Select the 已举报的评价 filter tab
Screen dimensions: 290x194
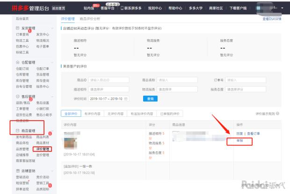point(169,114)
